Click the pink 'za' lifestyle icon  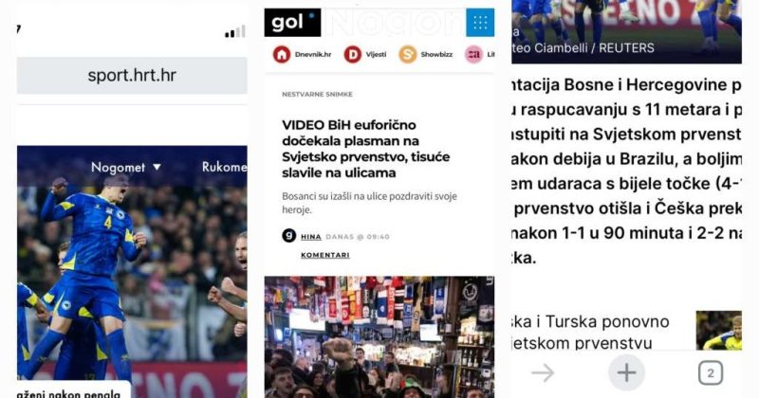(x=473, y=55)
